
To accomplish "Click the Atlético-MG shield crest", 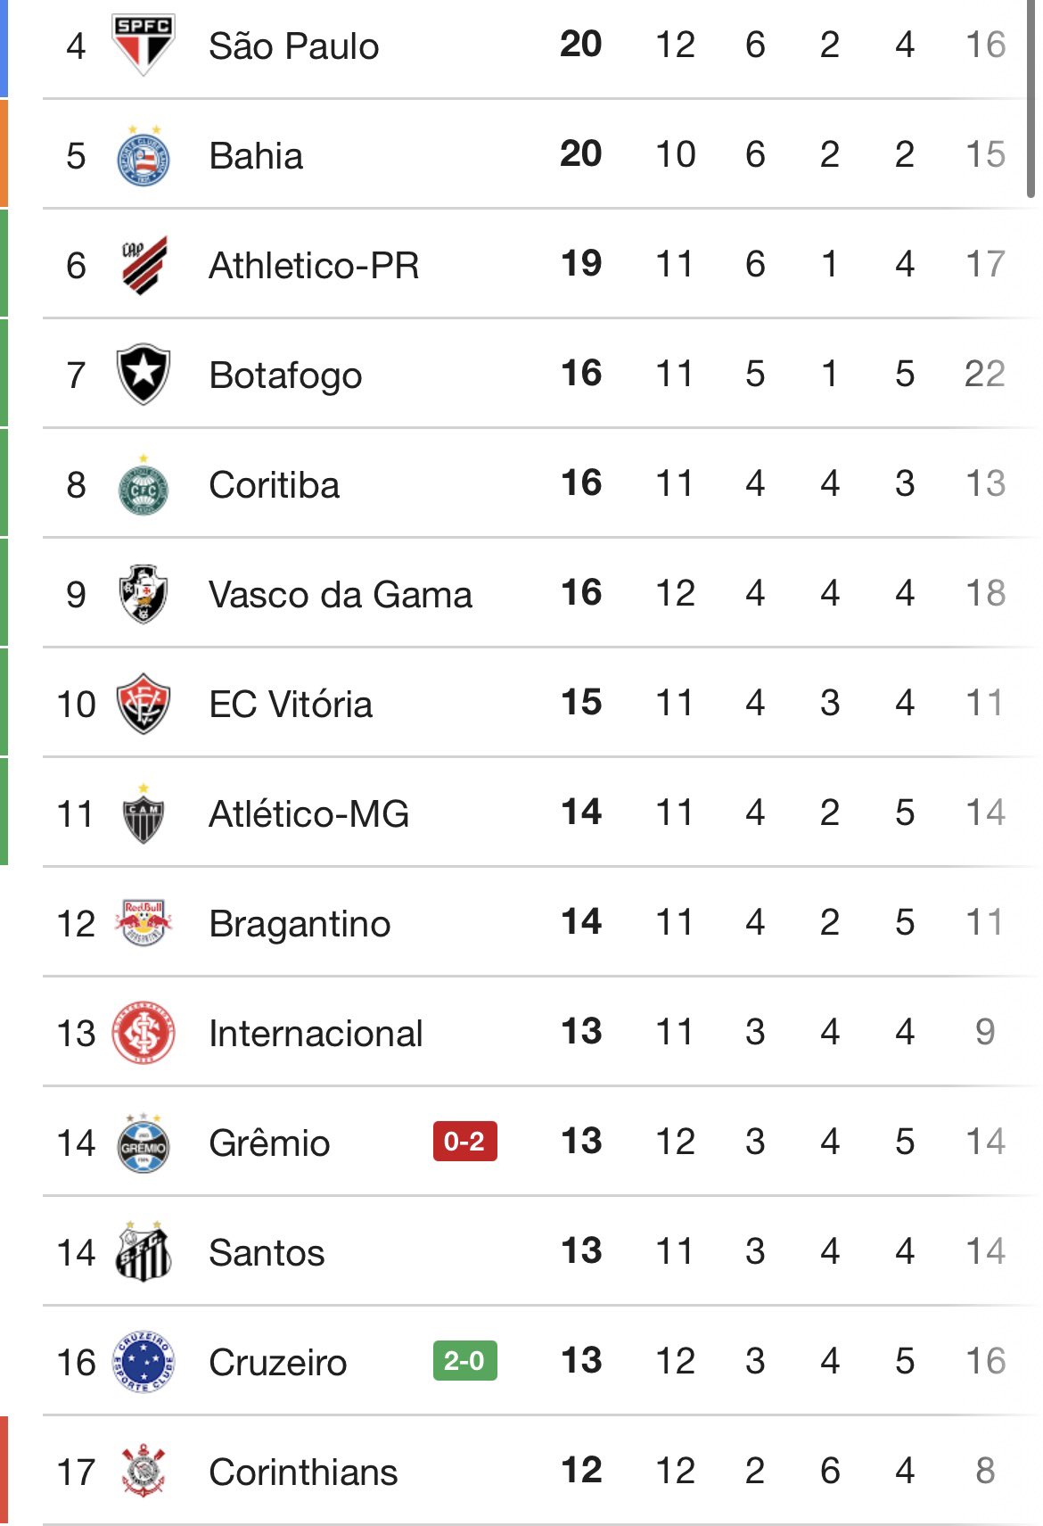I will pos(143,814).
